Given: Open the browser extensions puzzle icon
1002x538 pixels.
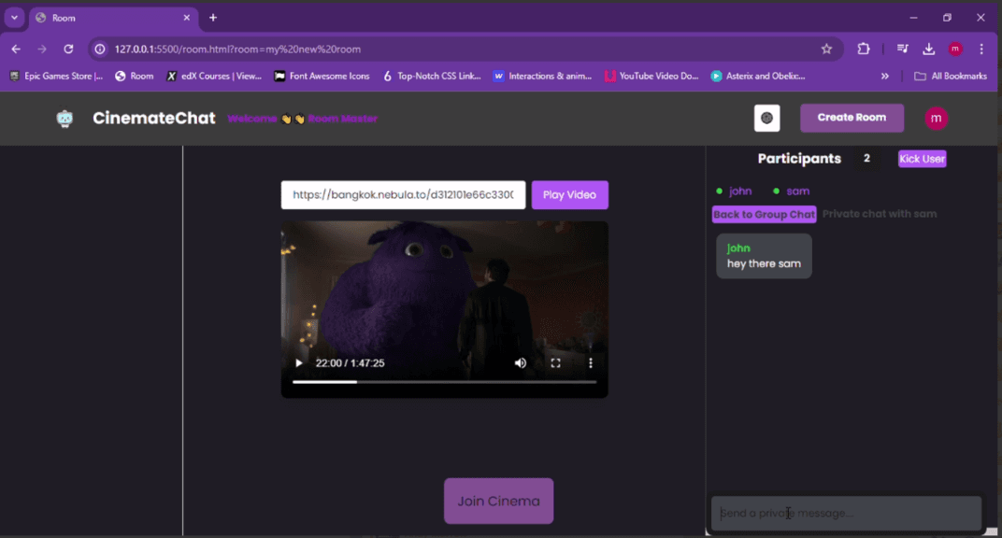Looking at the screenshot, I should pyautogui.click(x=864, y=50).
